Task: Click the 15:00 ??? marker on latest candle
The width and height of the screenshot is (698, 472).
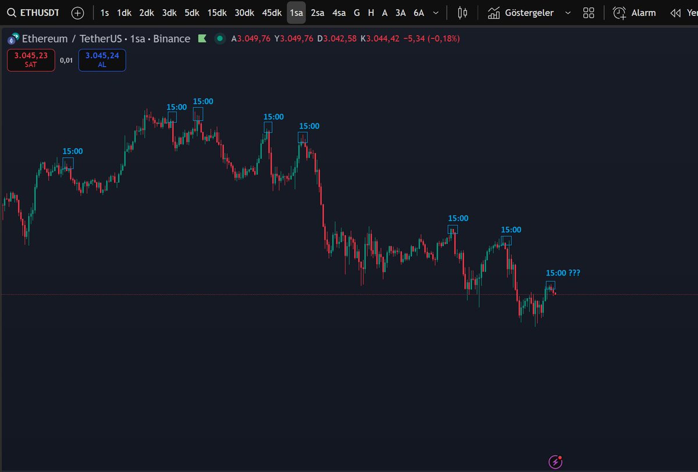Action: pyautogui.click(x=562, y=272)
